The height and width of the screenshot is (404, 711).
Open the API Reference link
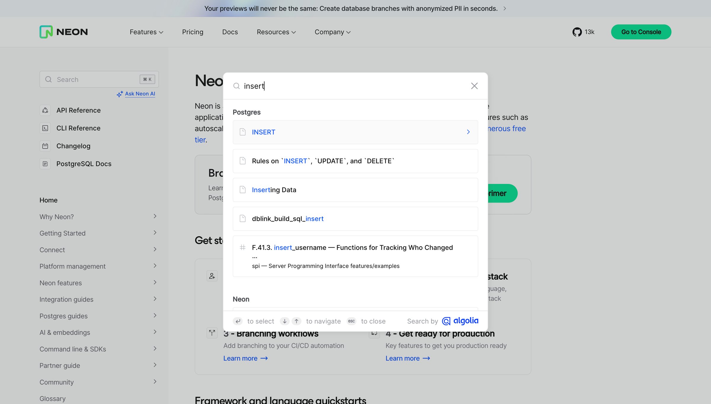coord(79,110)
